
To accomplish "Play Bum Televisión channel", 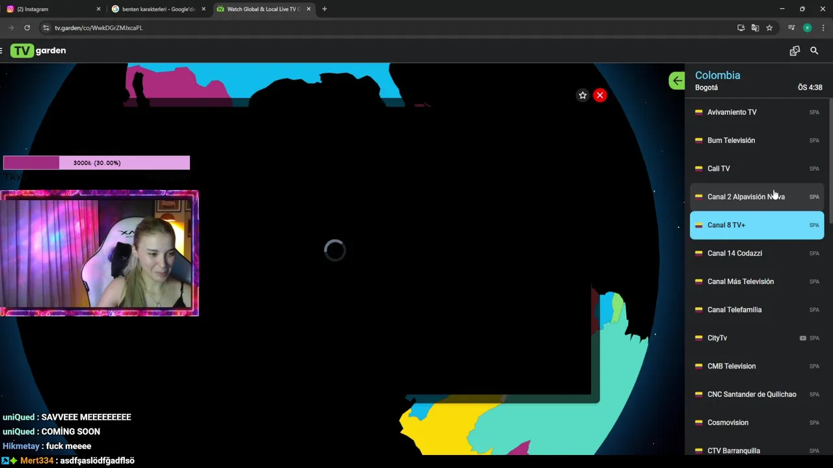I will pos(757,140).
